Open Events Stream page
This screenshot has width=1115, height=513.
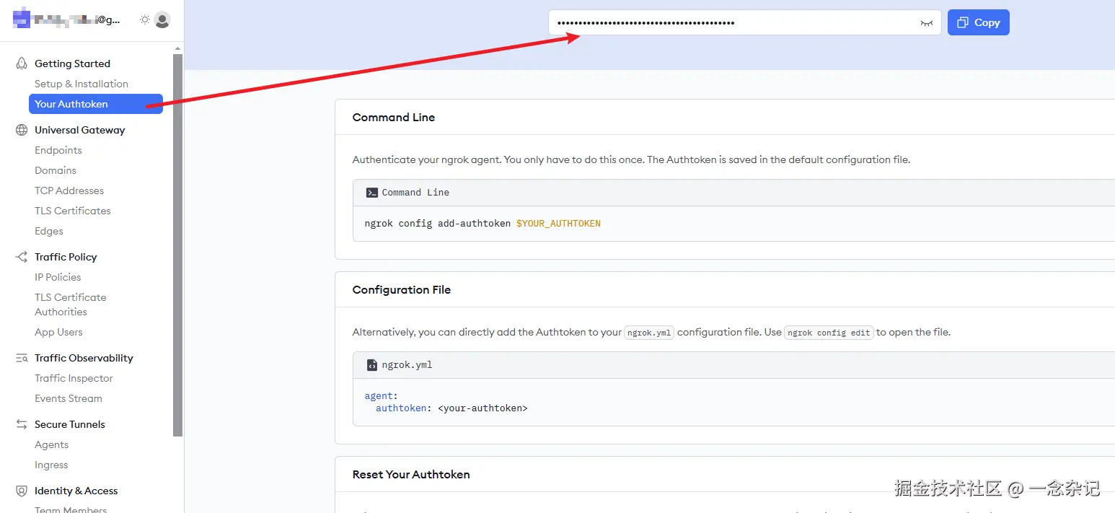[69, 398]
